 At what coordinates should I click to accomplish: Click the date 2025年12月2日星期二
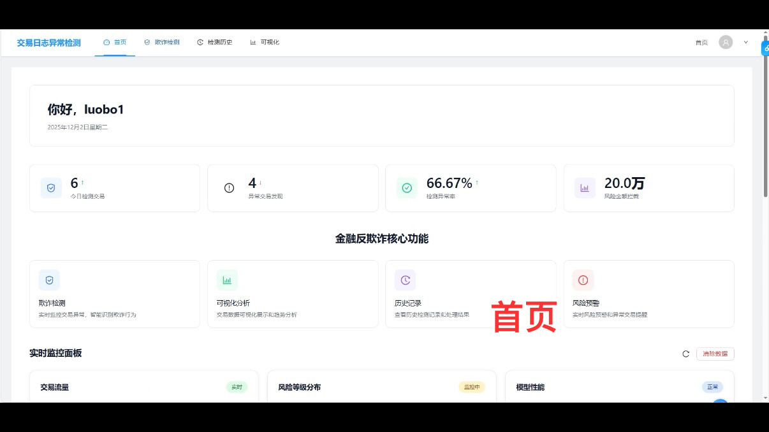[78, 127]
